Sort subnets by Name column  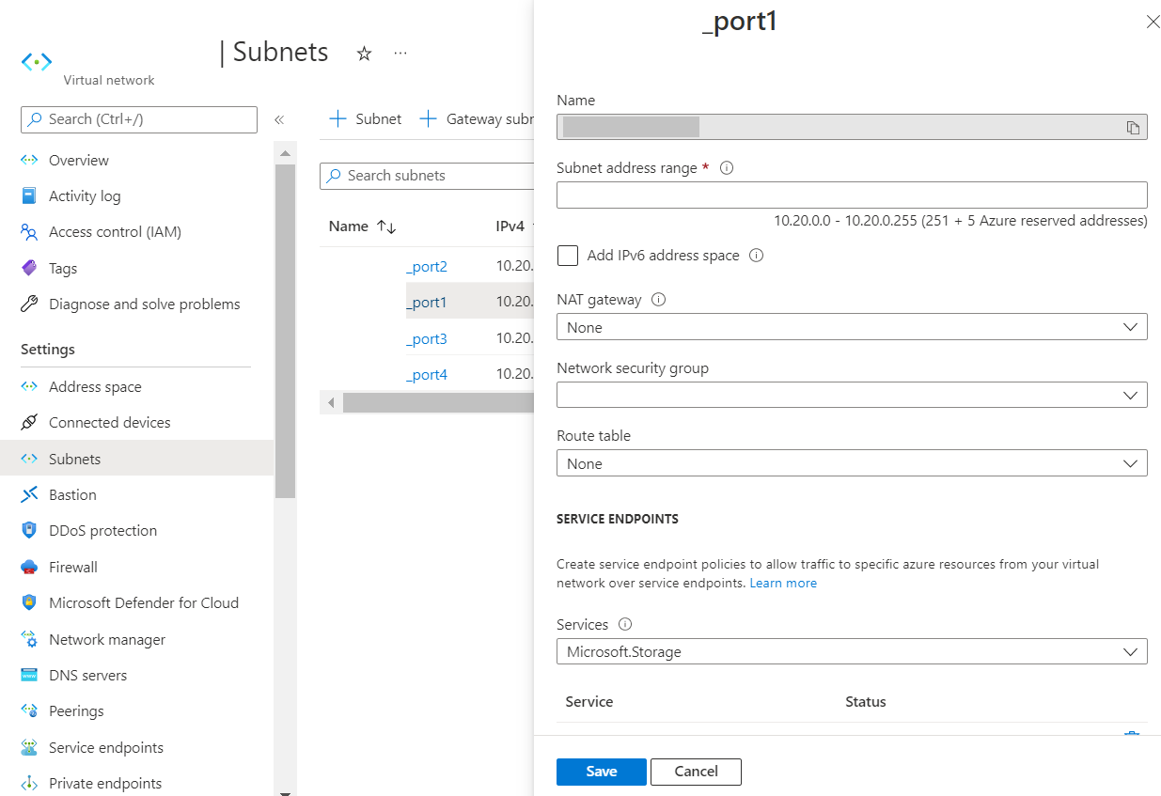[x=363, y=226]
